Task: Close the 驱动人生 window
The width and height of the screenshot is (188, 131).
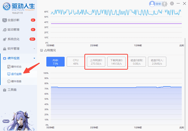Action: (x=185, y=3)
